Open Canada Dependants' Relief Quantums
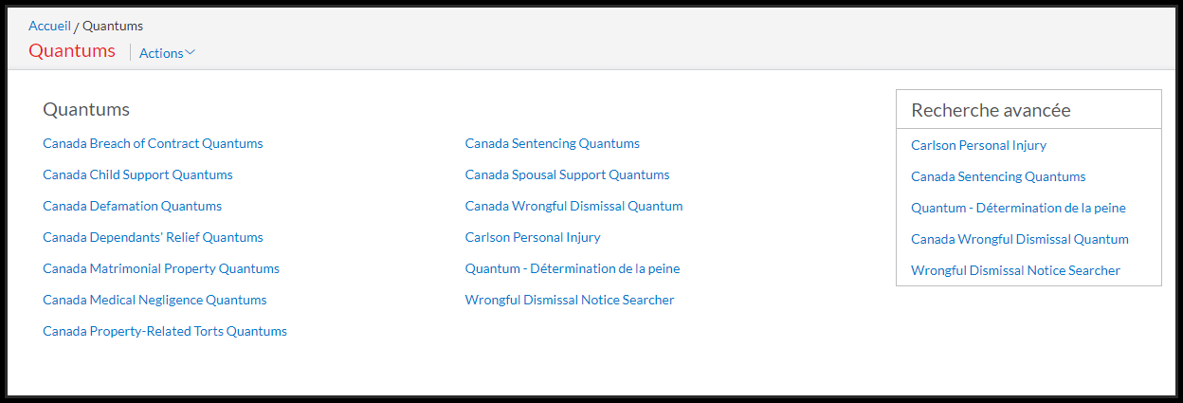The height and width of the screenshot is (403, 1183). (153, 238)
